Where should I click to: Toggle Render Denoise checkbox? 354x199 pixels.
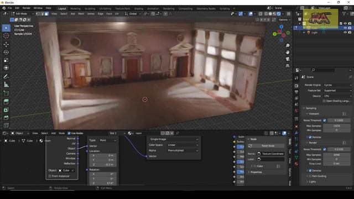[310, 170]
